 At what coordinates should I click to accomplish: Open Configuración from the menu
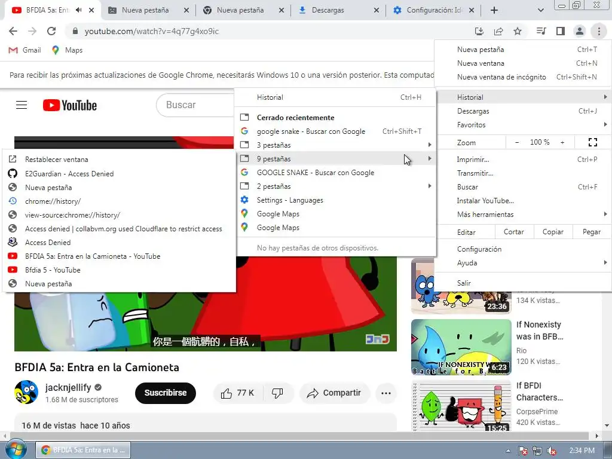[x=523, y=249]
